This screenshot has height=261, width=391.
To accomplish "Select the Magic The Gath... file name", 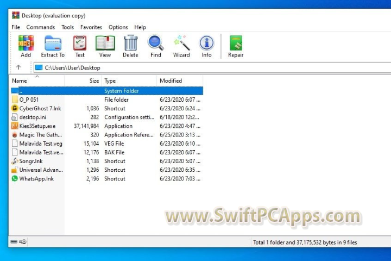I will click(x=41, y=135).
